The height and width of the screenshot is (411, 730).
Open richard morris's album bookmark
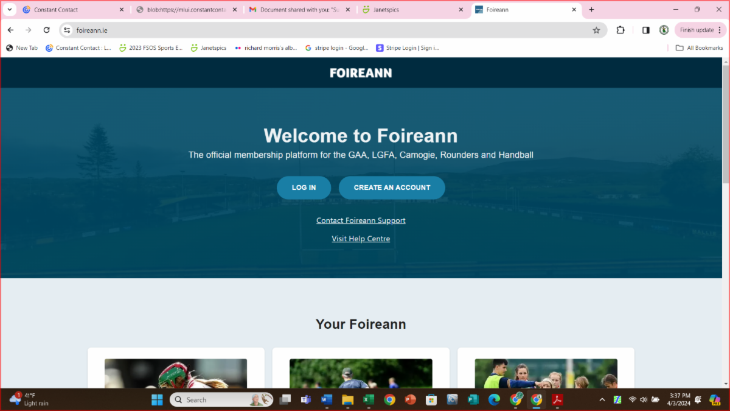(266, 48)
